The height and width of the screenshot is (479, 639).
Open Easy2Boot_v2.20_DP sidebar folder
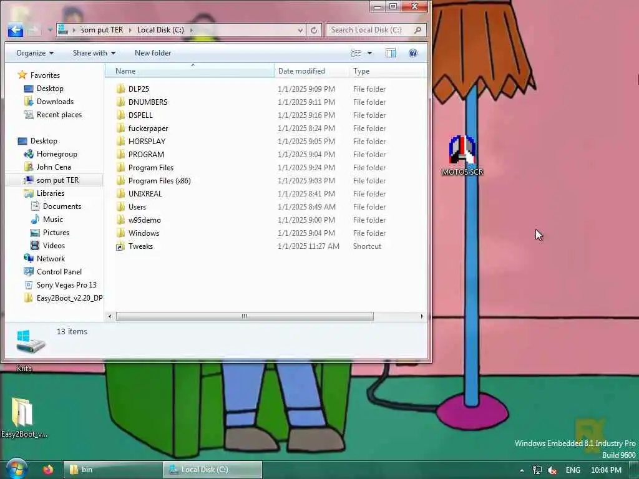pyautogui.click(x=63, y=298)
